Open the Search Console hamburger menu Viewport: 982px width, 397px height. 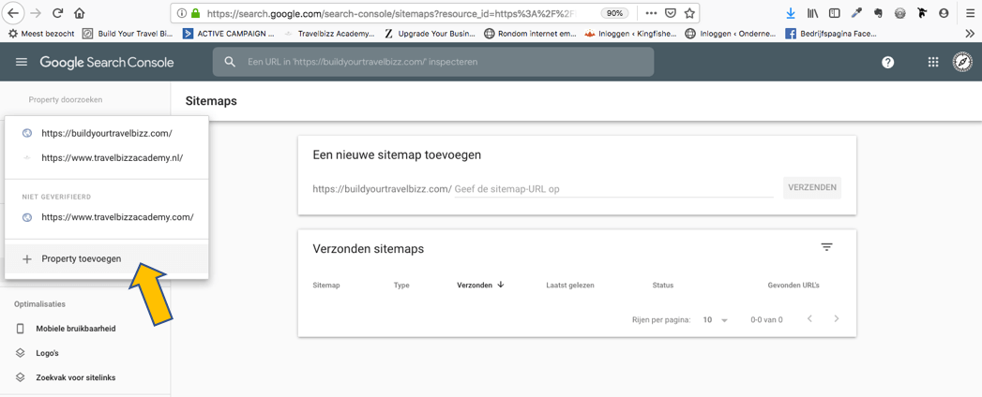pyautogui.click(x=22, y=62)
